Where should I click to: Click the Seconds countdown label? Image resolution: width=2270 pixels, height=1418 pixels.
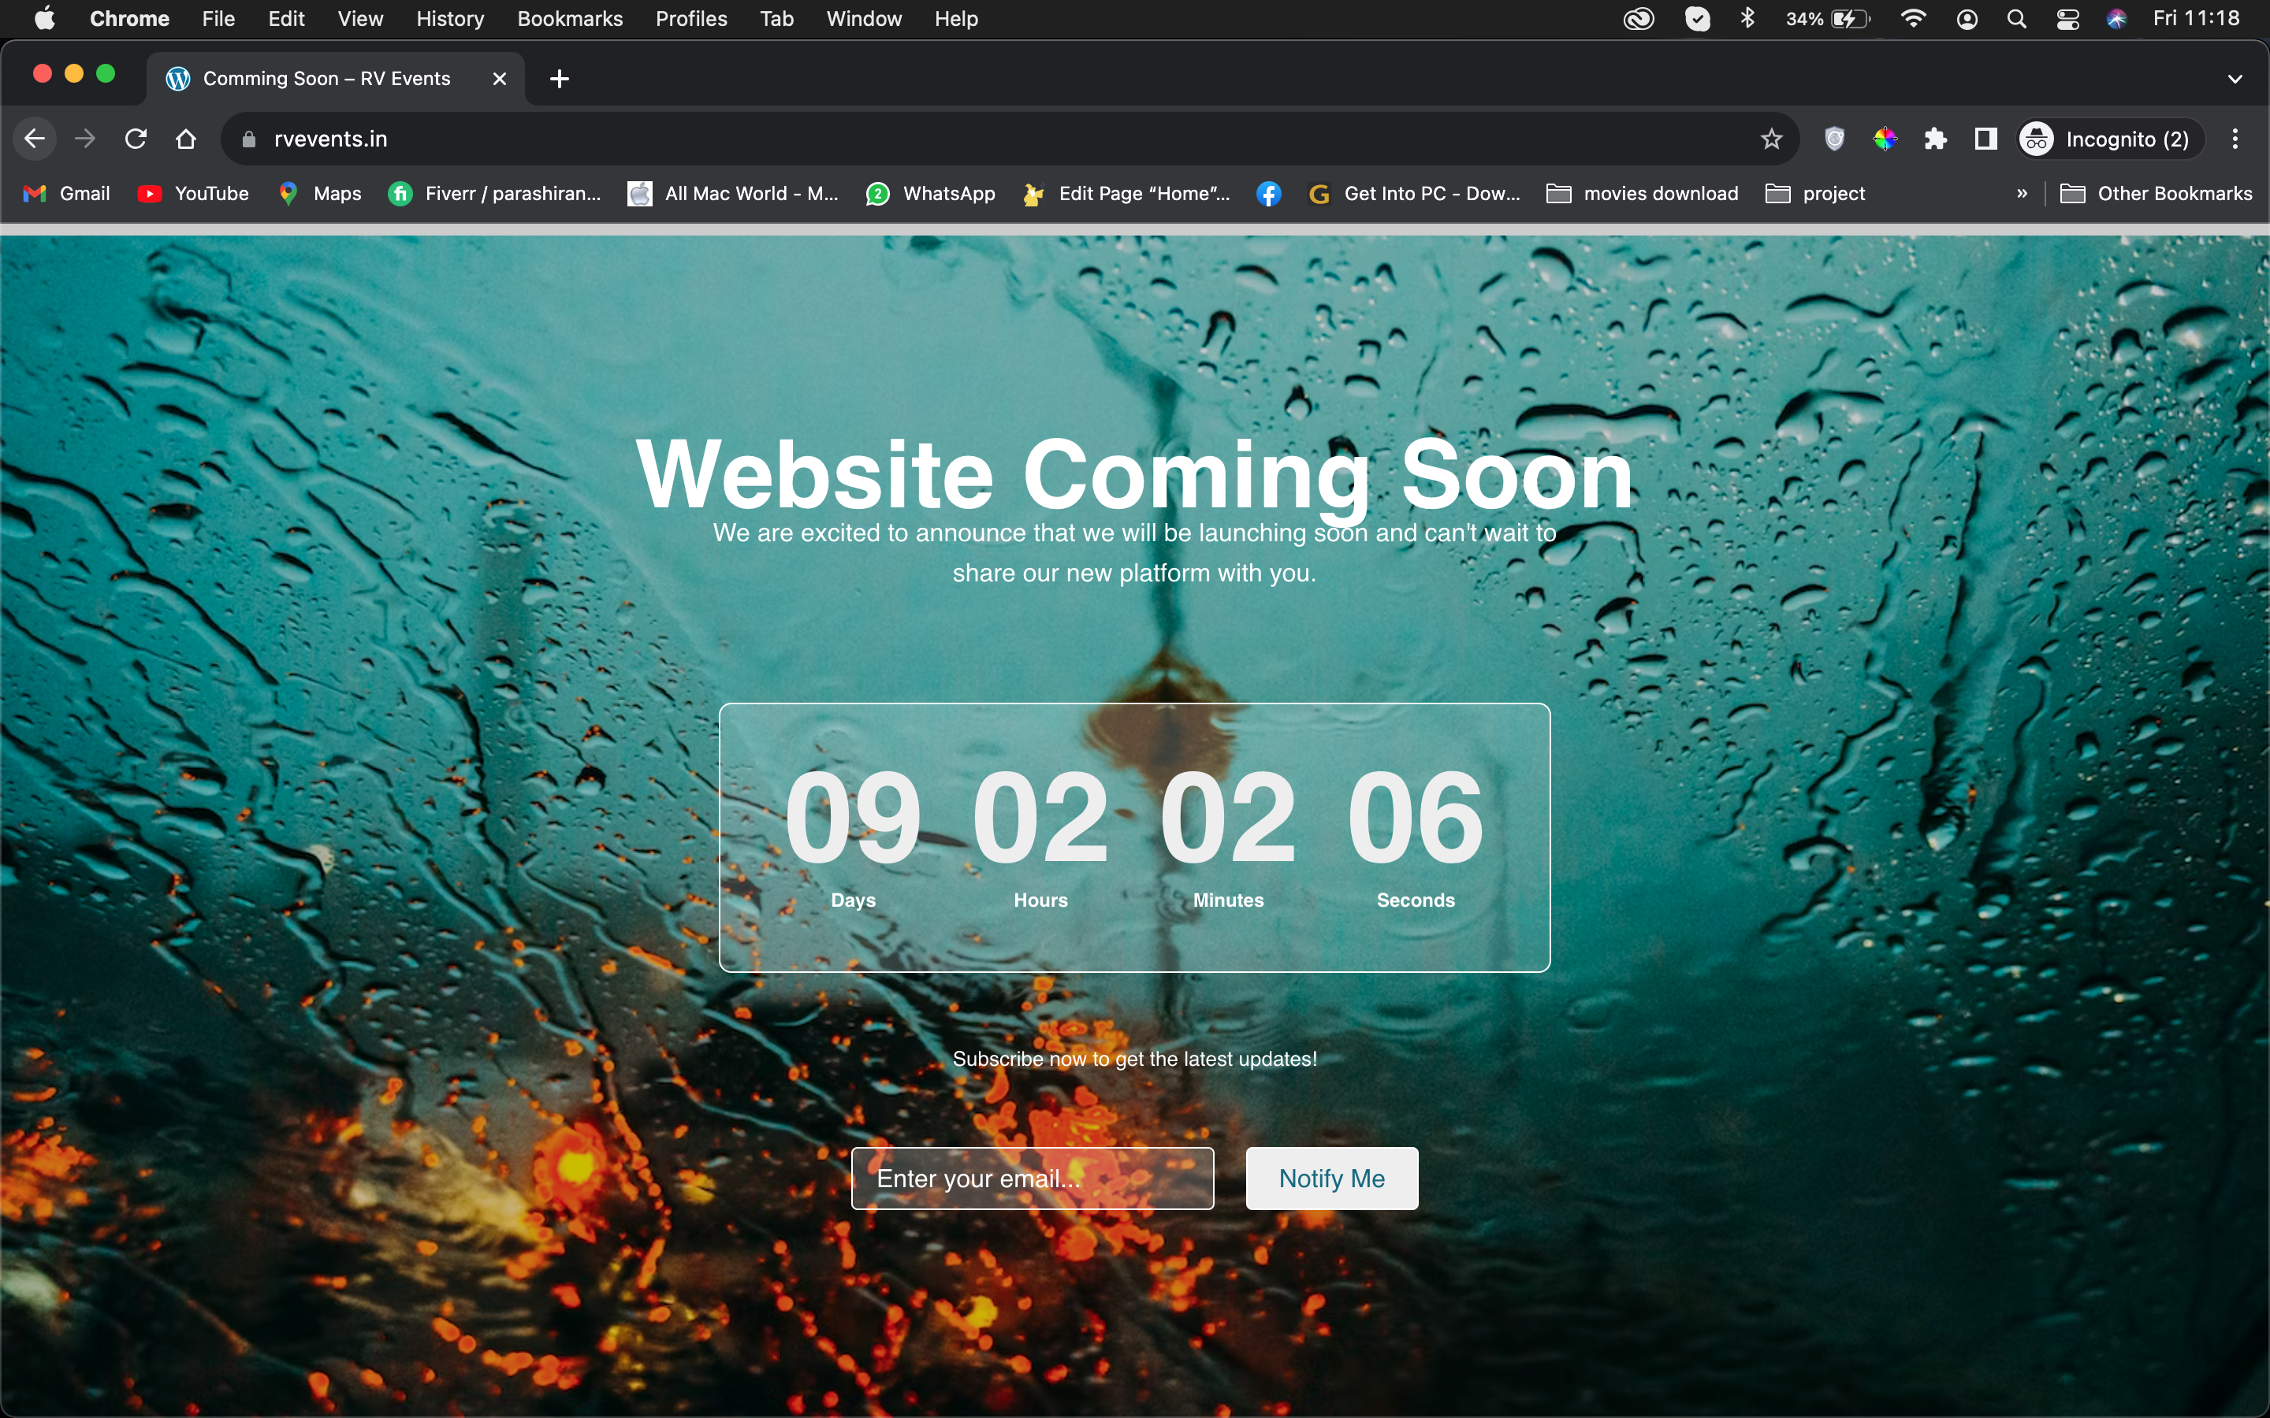[1416, 900]
